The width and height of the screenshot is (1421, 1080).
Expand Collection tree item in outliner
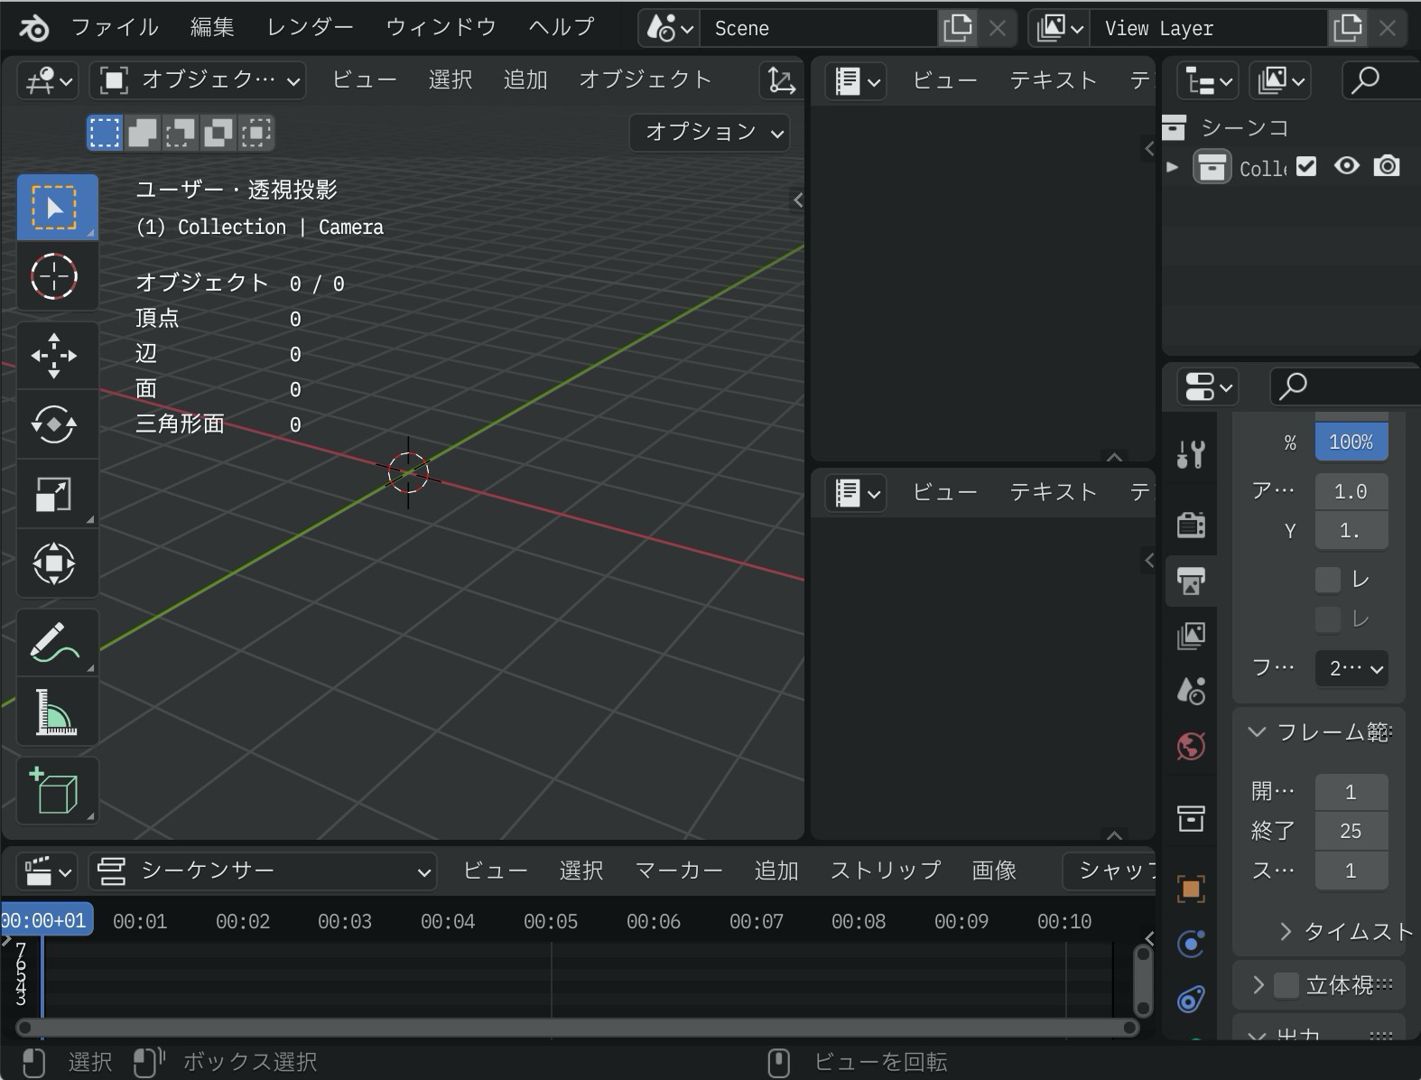[1173, 167]
